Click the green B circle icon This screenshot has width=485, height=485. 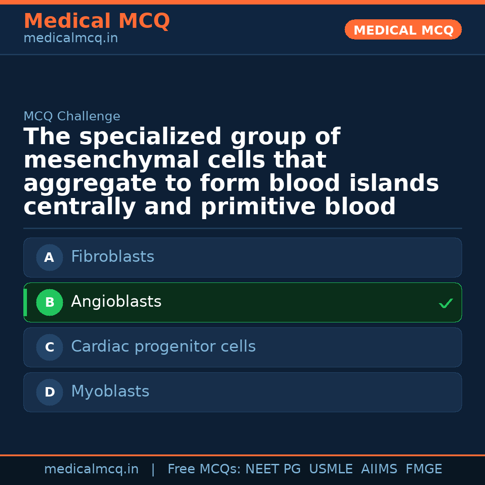tap(49, 302)
